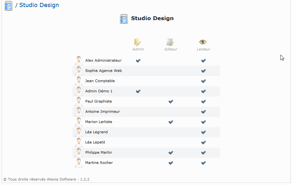The width and height of the screenshot is (292, 185).
Task: Toggle the Editeur checkmark for Marion Lartiste
Action: coord(171,122)
